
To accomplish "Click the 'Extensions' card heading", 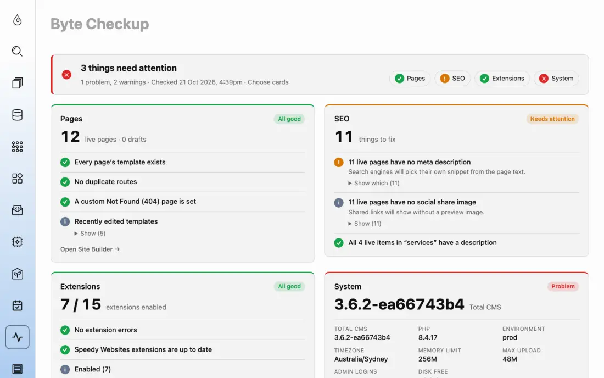I will click(80, 286).
